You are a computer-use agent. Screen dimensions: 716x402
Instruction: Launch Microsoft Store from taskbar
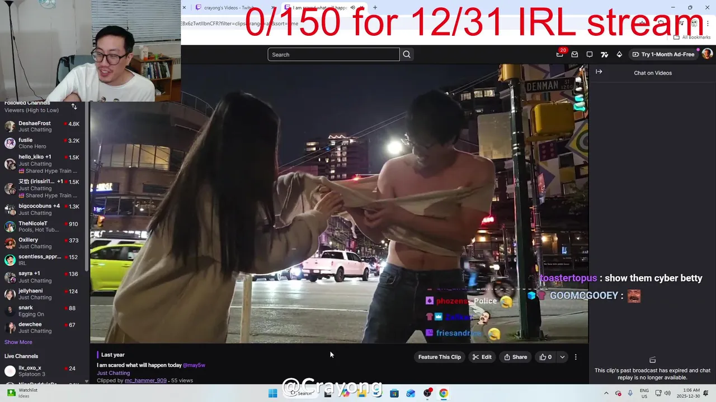point(394,393)
